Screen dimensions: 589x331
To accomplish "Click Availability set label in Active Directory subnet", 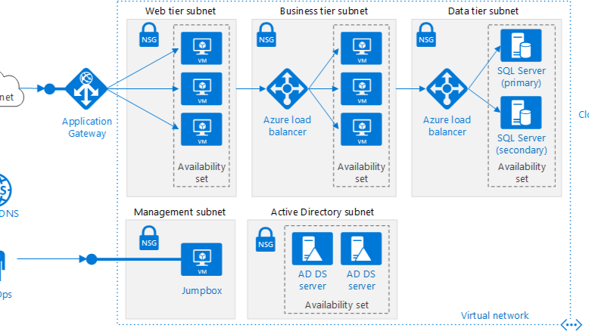I will (337, 305).
